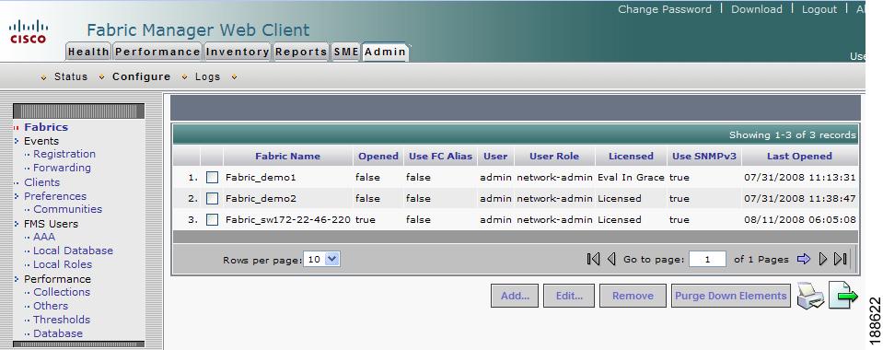Click the Fabric_demo2 name cell

tap(261, 199)
